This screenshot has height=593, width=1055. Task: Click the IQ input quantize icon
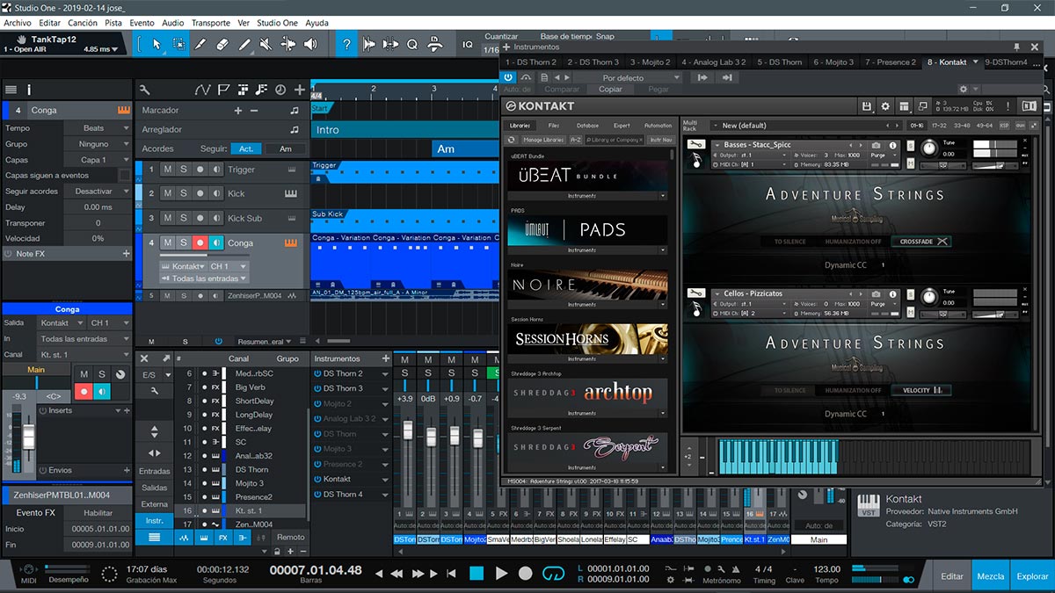coord(468,44)
